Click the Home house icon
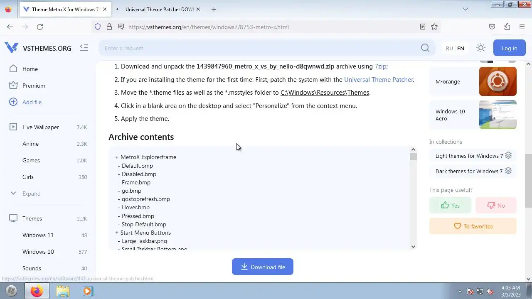This screenshot has width=532, height=299. click(x=13, y=69)
